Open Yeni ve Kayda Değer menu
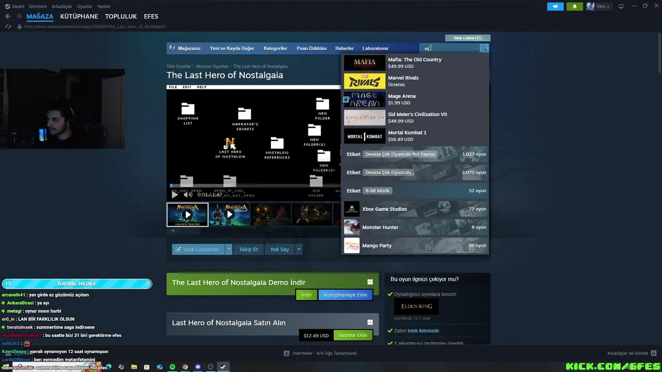The width and height of the screenshot is (662, 372). (x=232, y=48)
